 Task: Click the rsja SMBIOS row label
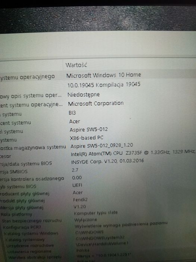[14, 171]
